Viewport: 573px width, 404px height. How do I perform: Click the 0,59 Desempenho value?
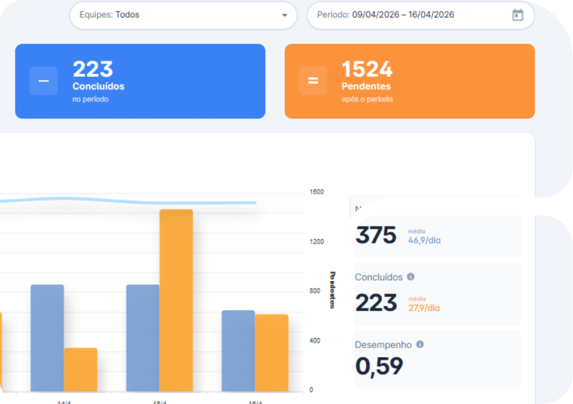[379, 367]
